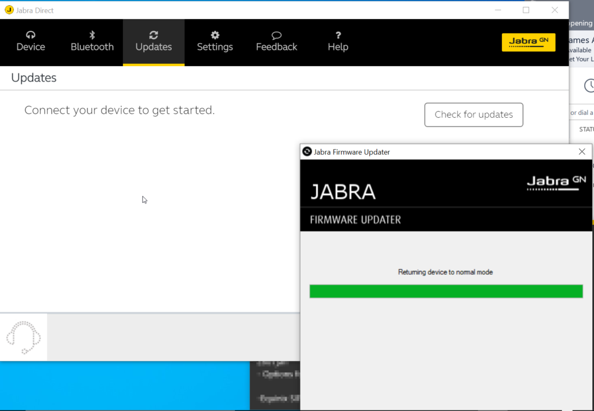Open the Settings tab

pos(215,42)
